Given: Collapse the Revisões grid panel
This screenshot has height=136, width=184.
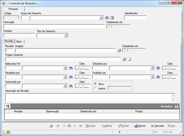Looking at the screenshot, I should [177, 106].
